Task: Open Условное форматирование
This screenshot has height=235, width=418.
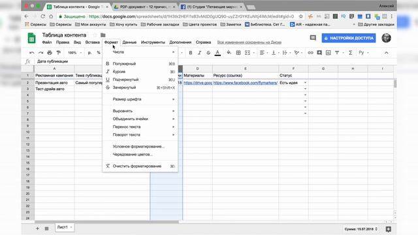Action: (140, 146)
